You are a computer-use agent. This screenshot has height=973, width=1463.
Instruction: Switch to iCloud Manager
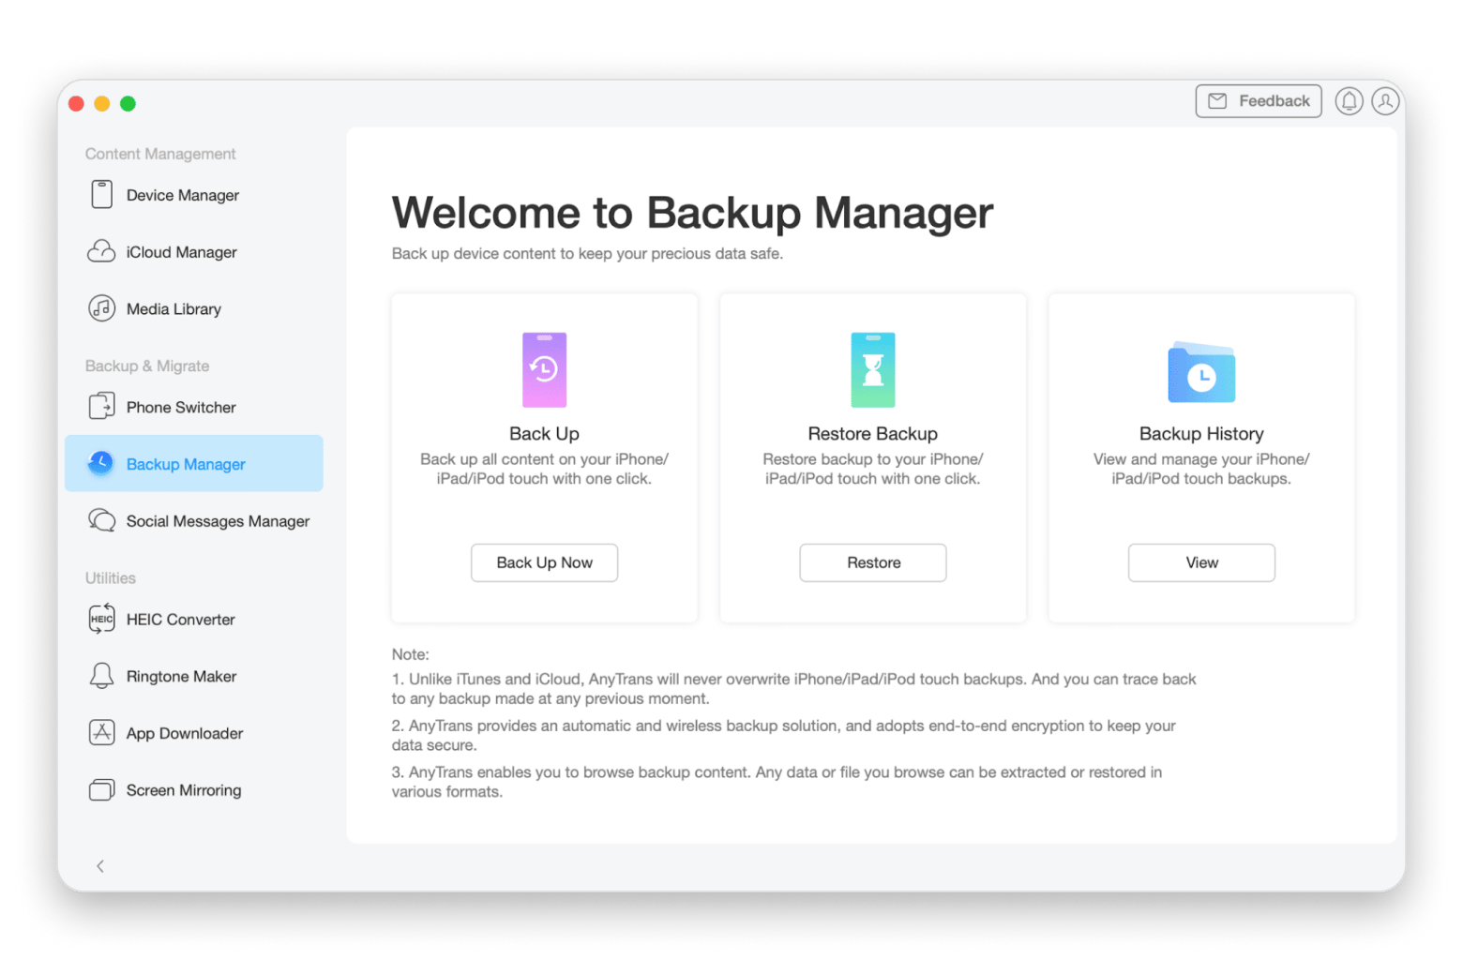pos(194,252)
